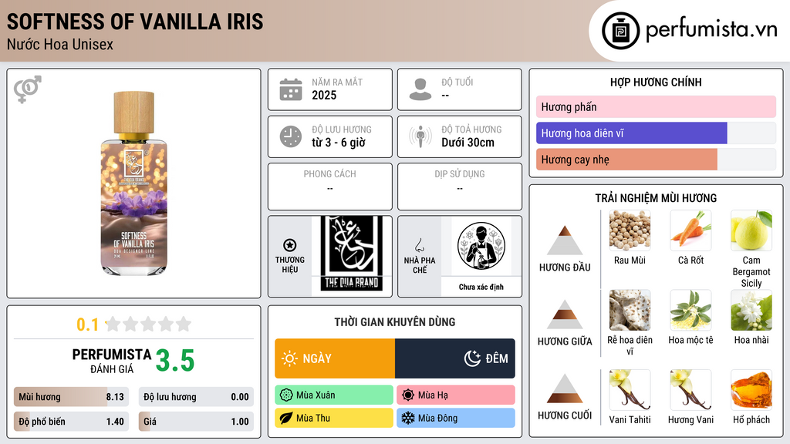Click the nose icon above Nhà pha chế
This screenshot has height=444, width=790.
(419, 245)
